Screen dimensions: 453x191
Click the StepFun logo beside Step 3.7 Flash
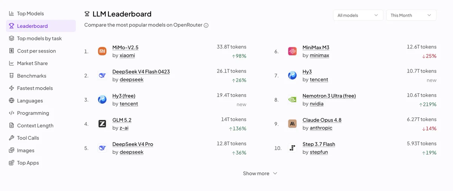[292, 148]
